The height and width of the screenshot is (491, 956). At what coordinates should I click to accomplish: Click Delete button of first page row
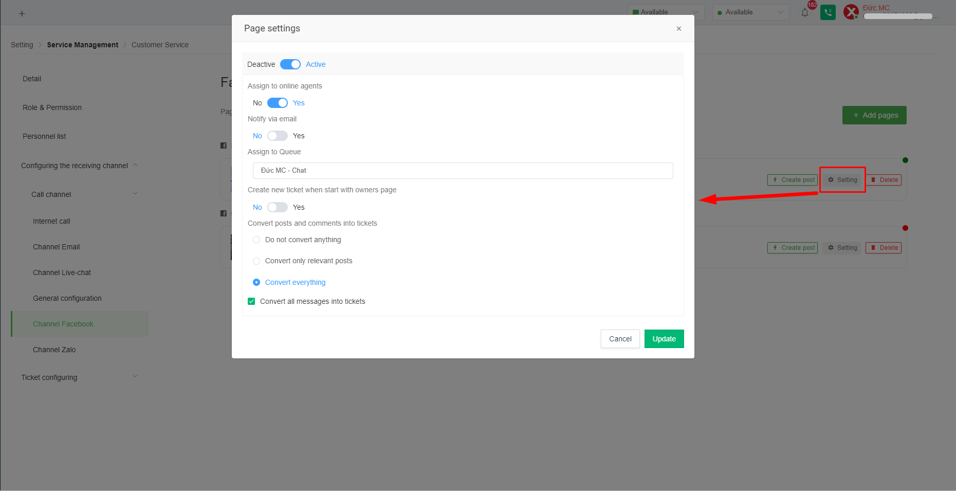coord(884,180)
